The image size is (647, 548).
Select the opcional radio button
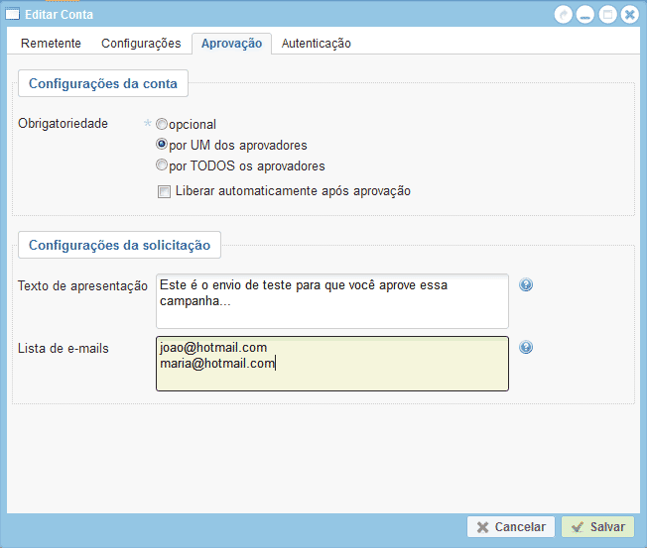162,125
